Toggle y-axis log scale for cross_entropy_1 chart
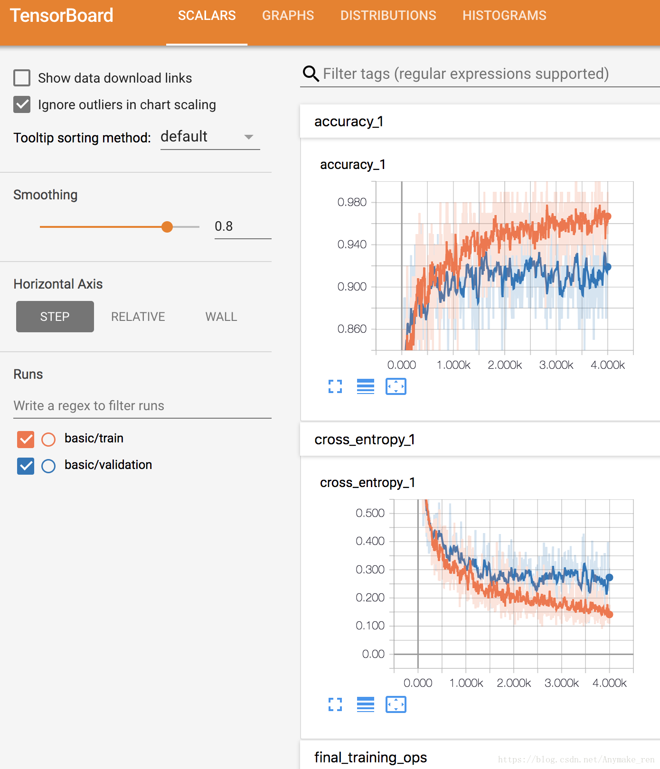This screenshot has height=769, width=660. tap(366, 704)
